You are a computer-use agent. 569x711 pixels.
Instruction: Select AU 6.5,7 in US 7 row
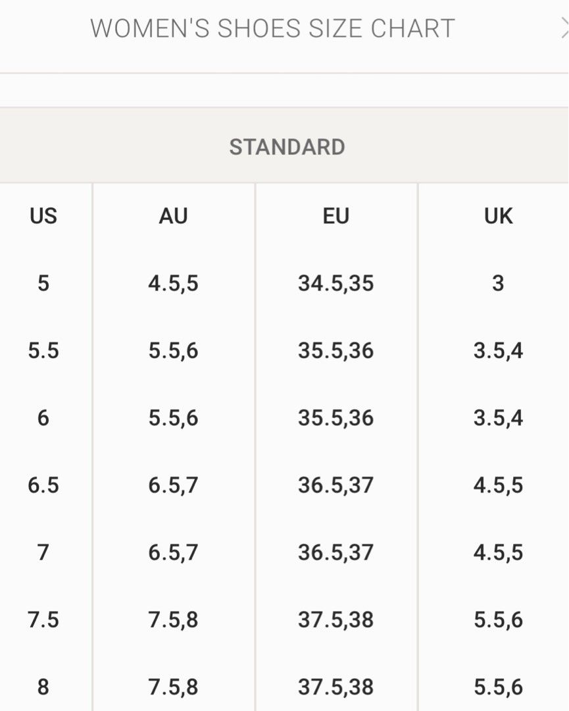tap(173, 552)
